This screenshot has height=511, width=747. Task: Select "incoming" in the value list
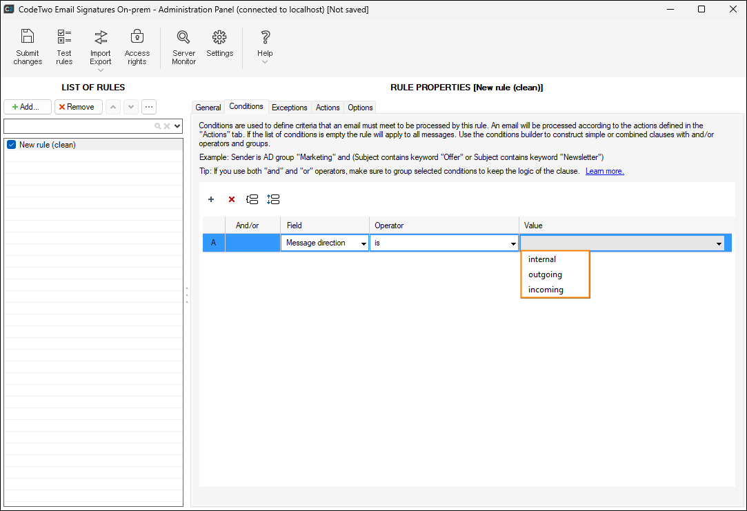coord(546,290)
